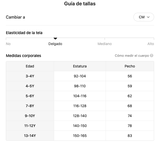Open 'Cómo medir el cuerpo' link
161x142 pixels.
coord(132,55)
